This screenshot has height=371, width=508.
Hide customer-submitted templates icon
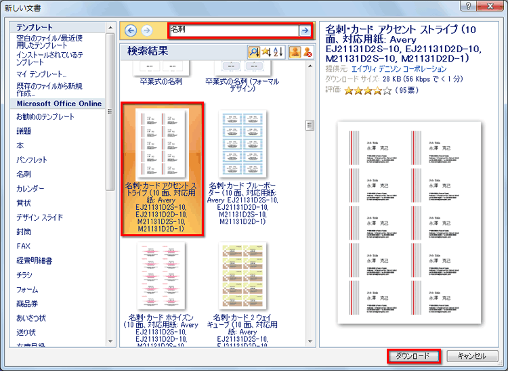point(308,52)
